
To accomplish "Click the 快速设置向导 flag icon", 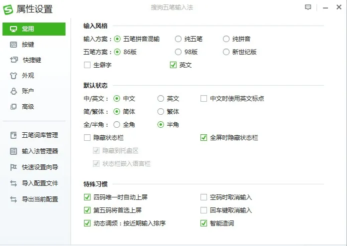I will tap(13, 167).
